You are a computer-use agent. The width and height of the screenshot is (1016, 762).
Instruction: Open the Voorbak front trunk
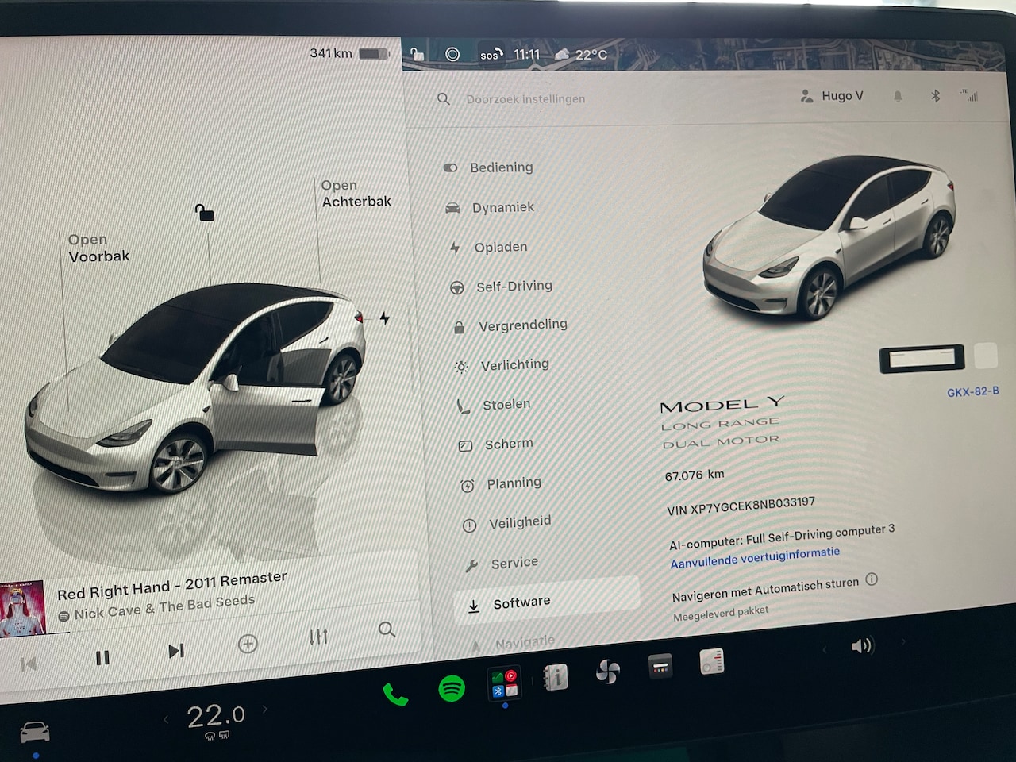(x=98, y=248)
